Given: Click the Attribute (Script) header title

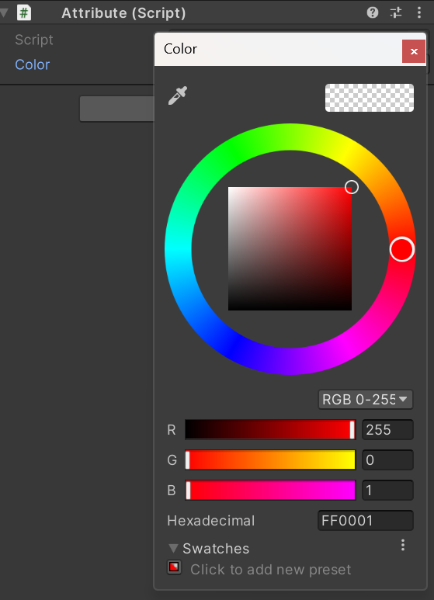Looking at the screenshot, I should [123, 13].
